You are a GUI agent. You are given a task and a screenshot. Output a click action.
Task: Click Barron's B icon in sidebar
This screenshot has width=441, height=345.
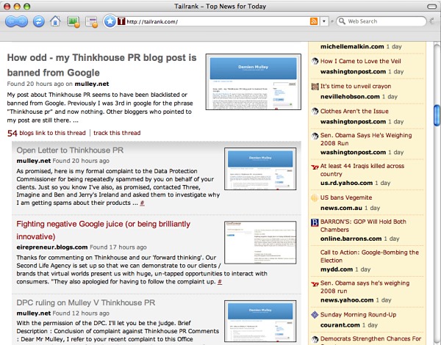315,222
